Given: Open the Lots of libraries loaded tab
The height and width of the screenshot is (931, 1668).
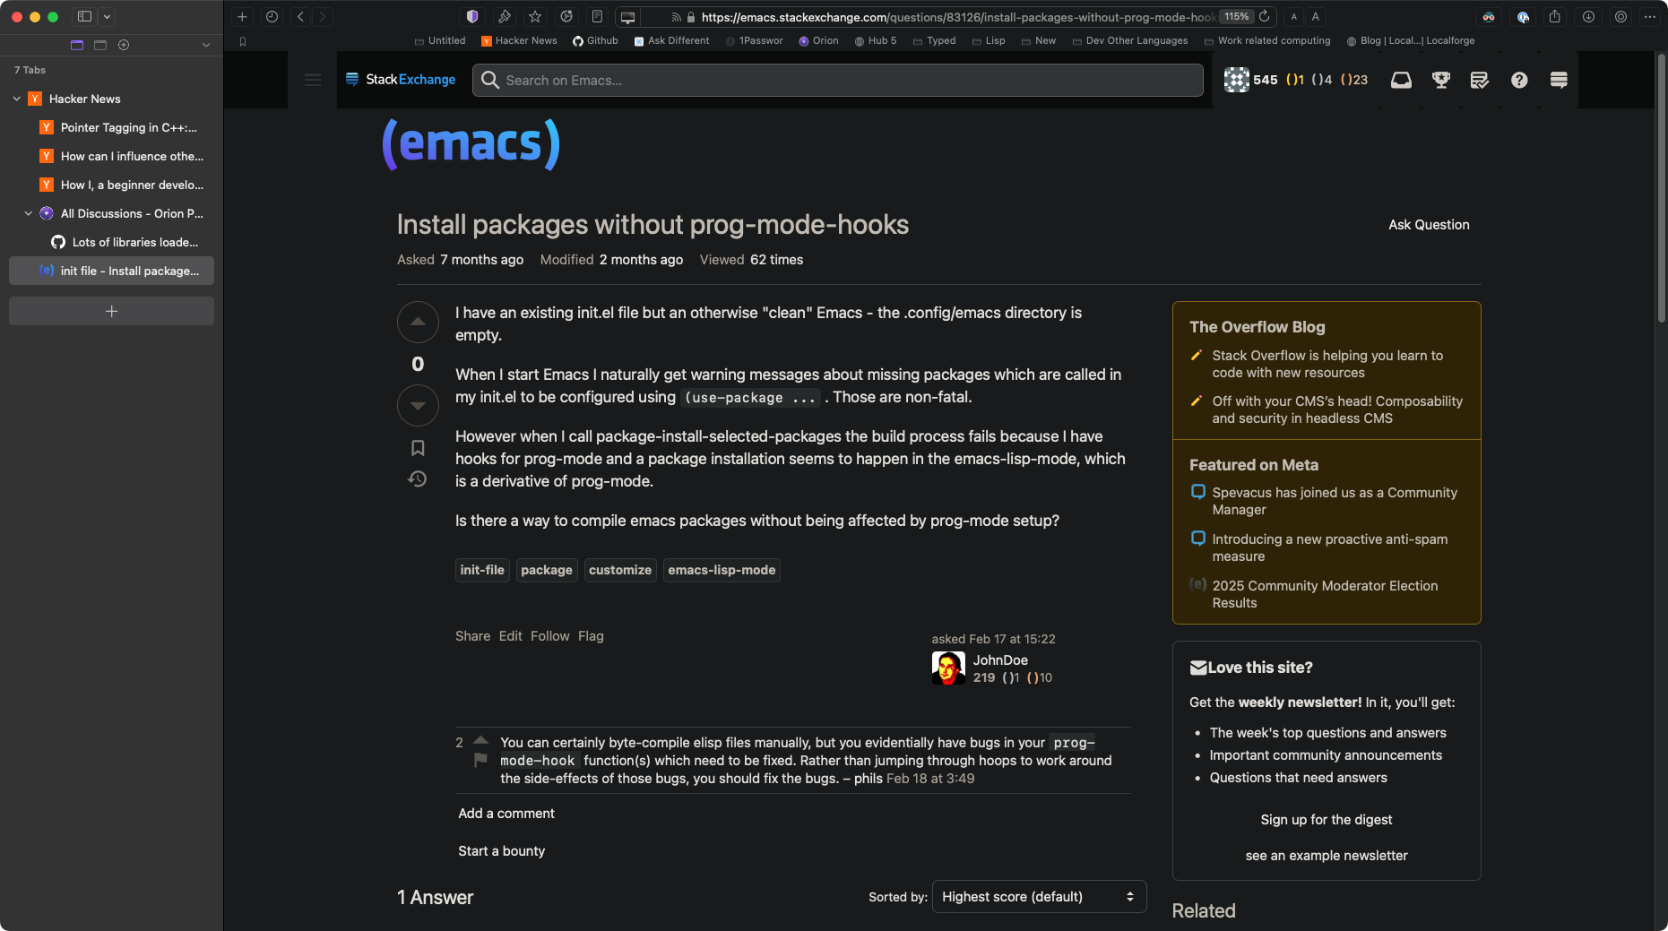Looking at the screenshot, I should coord(134,242).
